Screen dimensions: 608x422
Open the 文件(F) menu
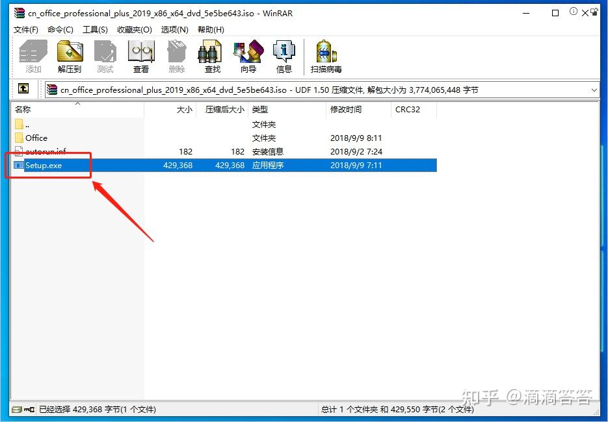click(x=25, y=29)
